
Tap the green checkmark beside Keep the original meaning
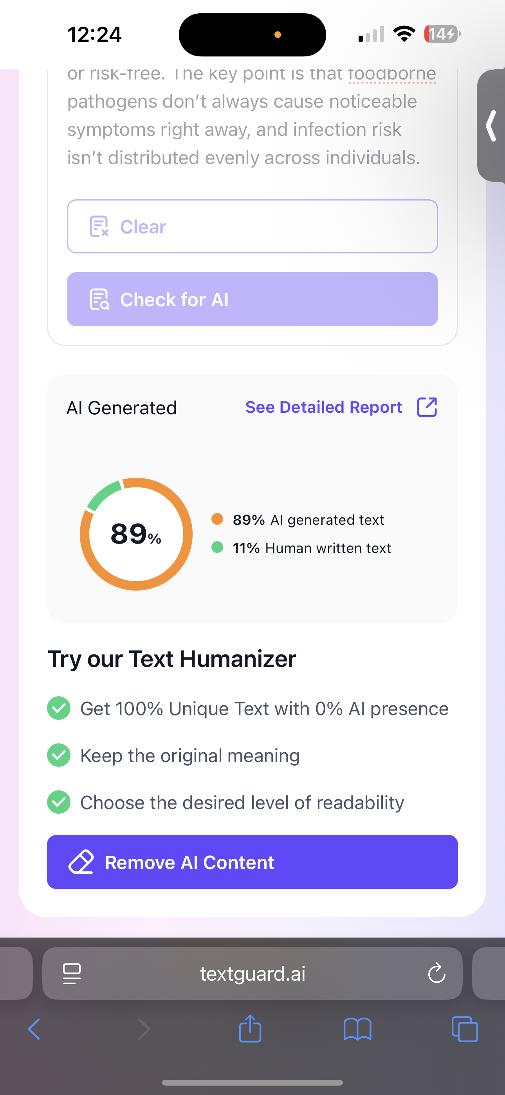pos(59,755)
